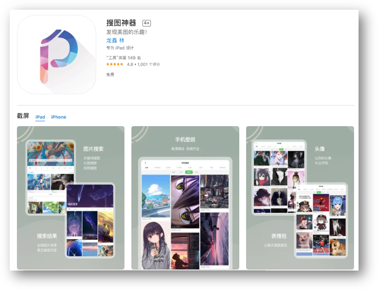
Task: Click the five-star rating
Action: 115,64
